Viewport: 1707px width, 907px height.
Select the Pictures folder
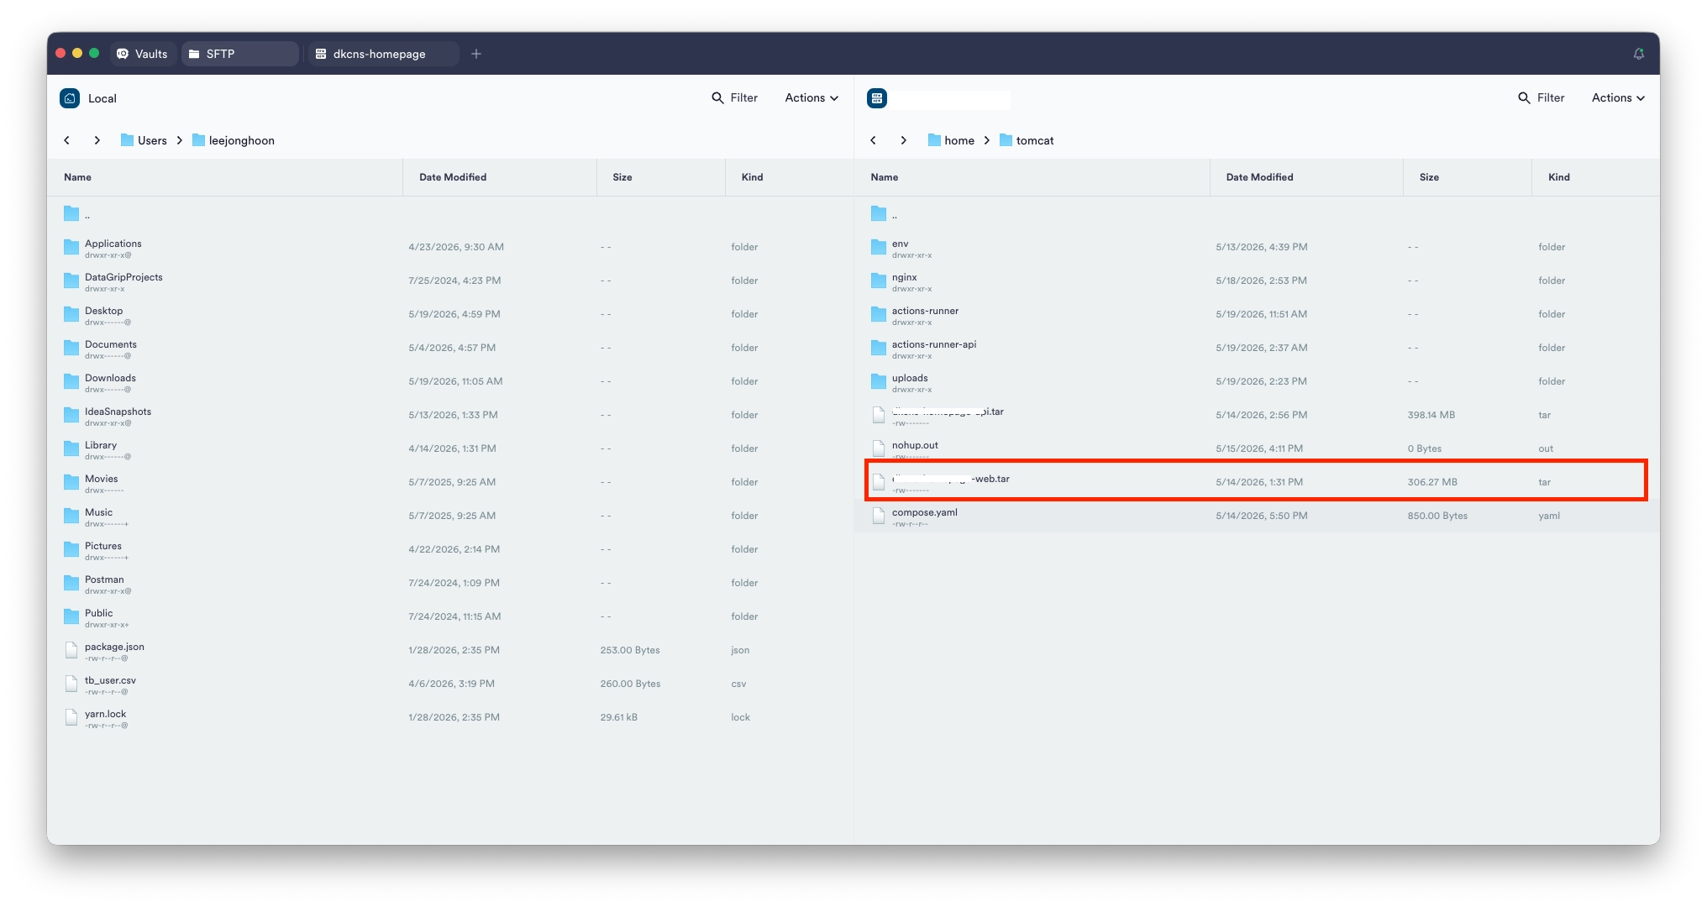[450, 549]
